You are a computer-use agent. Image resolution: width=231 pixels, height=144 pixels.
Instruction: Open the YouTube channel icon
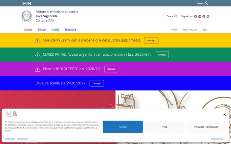point(200,16)
